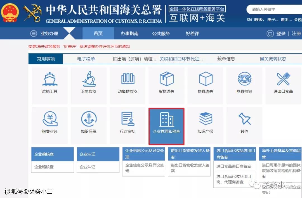
Task: Click hot search term 进出...
Action: click(286, 20)
